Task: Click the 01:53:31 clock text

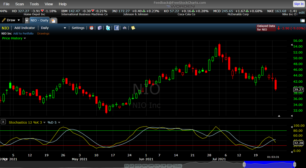Action: tap(273, 157)
